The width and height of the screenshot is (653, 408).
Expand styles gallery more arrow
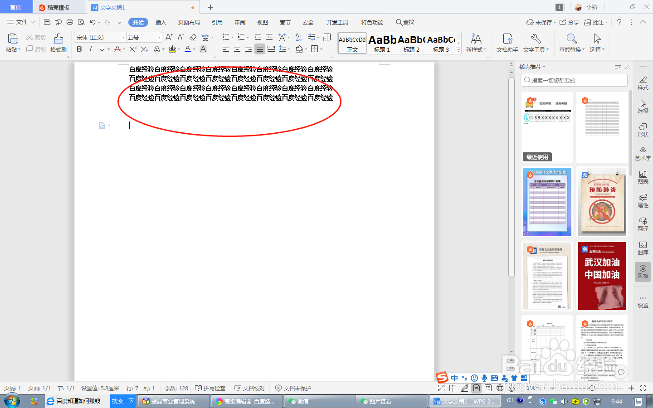tap(458, 51)
